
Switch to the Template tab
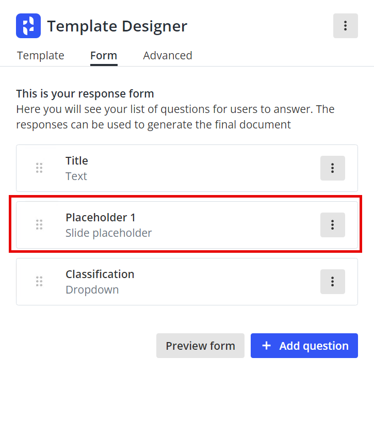pos(40,55)
